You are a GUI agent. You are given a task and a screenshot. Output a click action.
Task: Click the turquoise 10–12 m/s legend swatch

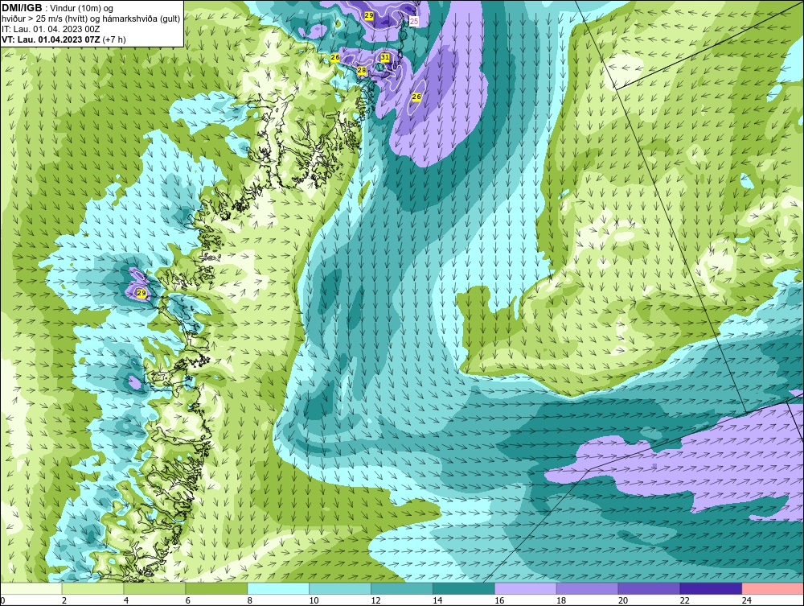click(x=340, y=588)
